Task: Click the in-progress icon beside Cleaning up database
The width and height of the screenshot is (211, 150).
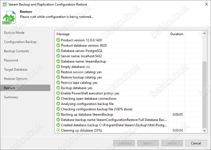Action: (x=58, y=130)
